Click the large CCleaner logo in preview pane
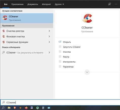Viewport: 120px width, 110px height. (87, 18)
